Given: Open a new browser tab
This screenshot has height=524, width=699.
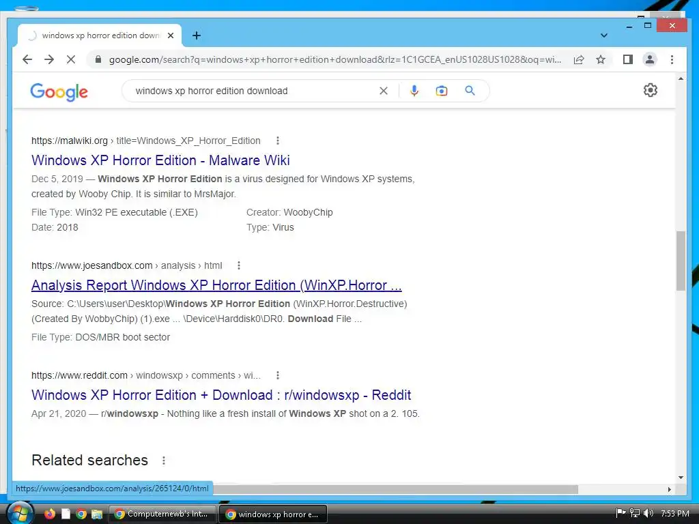Looking at the screenshot, I should (x=197, y=35).
